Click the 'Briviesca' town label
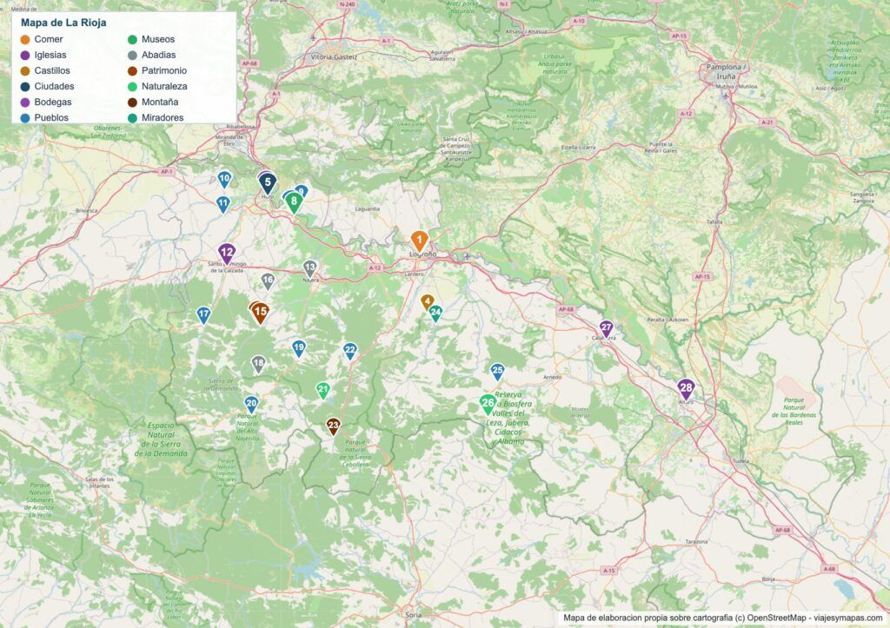 [x=86, y=210]
